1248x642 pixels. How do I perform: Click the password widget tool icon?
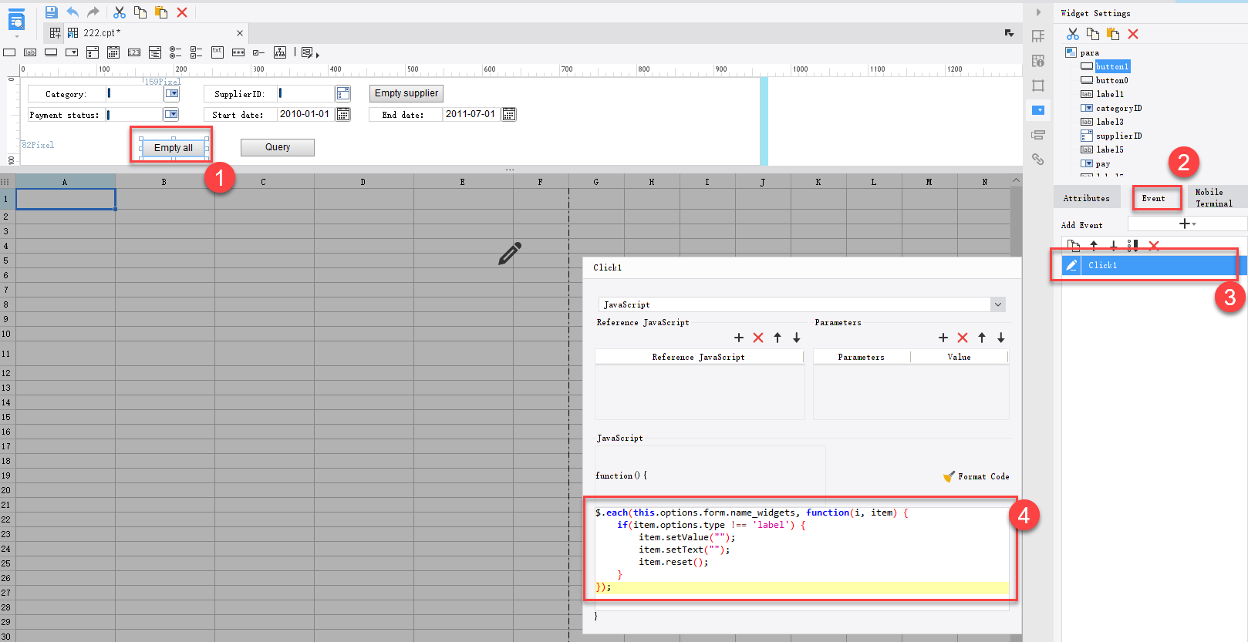[x=238, y=52]
